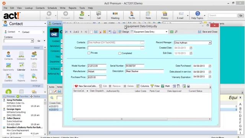Open the E-mail button dropdown arrow

pos(188,15)
